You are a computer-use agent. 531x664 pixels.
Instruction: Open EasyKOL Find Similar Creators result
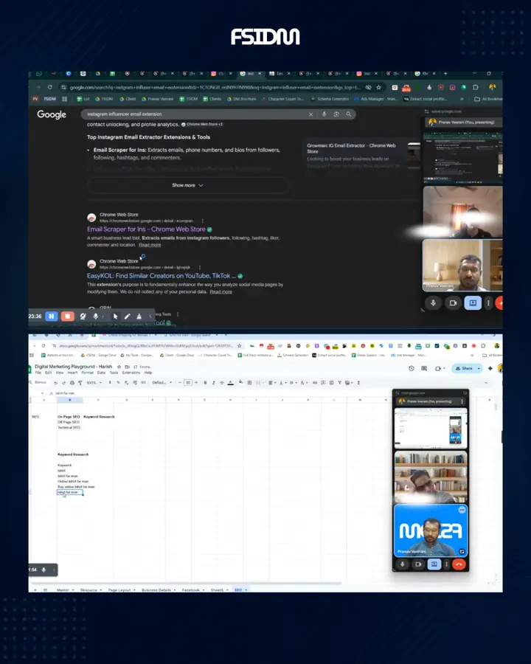coord(162,276)
